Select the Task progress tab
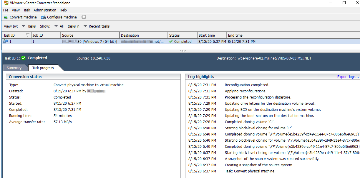The height and width of the screenshot is (178, 360). click(x=43, y=68)
